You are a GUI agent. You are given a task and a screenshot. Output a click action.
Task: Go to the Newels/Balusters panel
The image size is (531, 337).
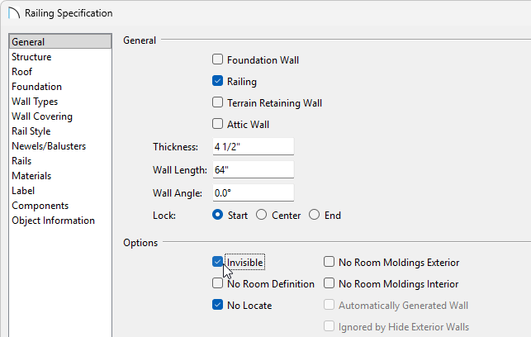49,146
